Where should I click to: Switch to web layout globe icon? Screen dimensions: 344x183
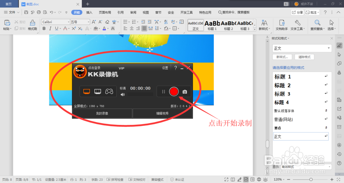coord(259,180)
